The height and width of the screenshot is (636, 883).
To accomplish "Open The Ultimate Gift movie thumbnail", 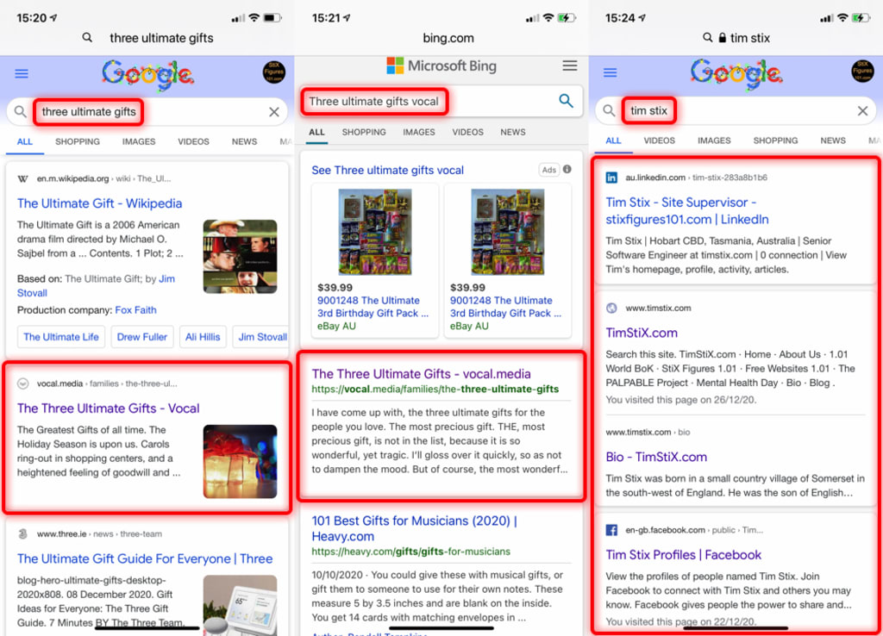I will coord(240,256).
